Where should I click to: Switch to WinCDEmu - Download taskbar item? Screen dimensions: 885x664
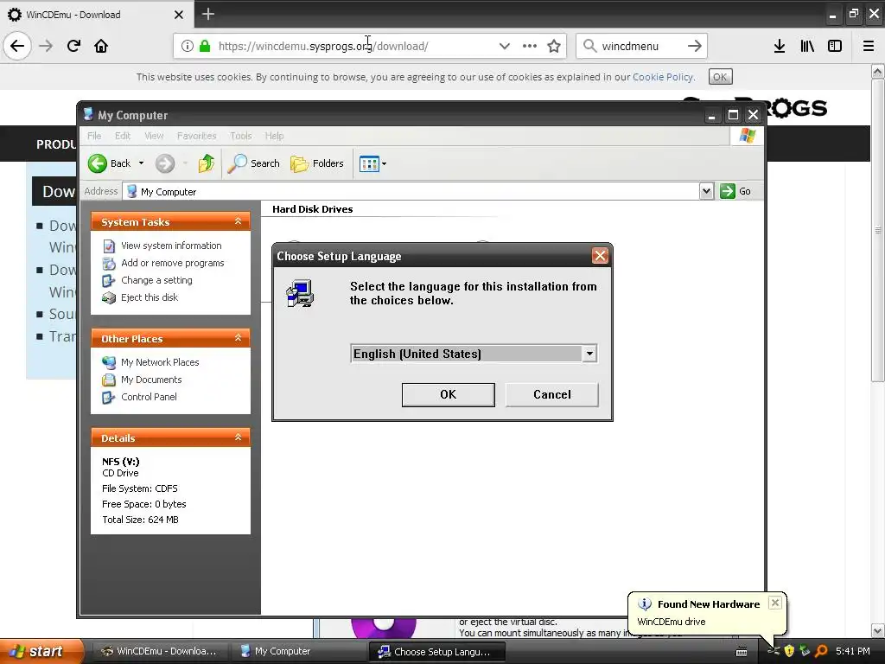tap(159, 652)
